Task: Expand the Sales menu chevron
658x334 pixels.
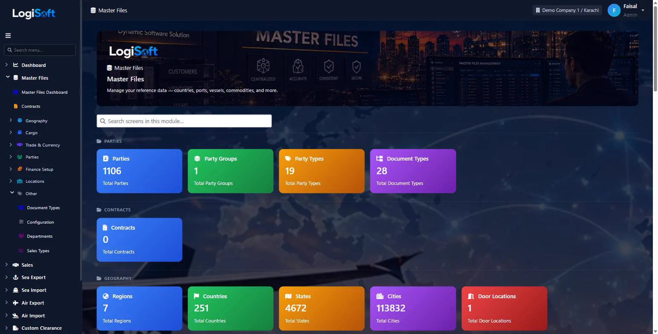Action: (x=6, y=265)
